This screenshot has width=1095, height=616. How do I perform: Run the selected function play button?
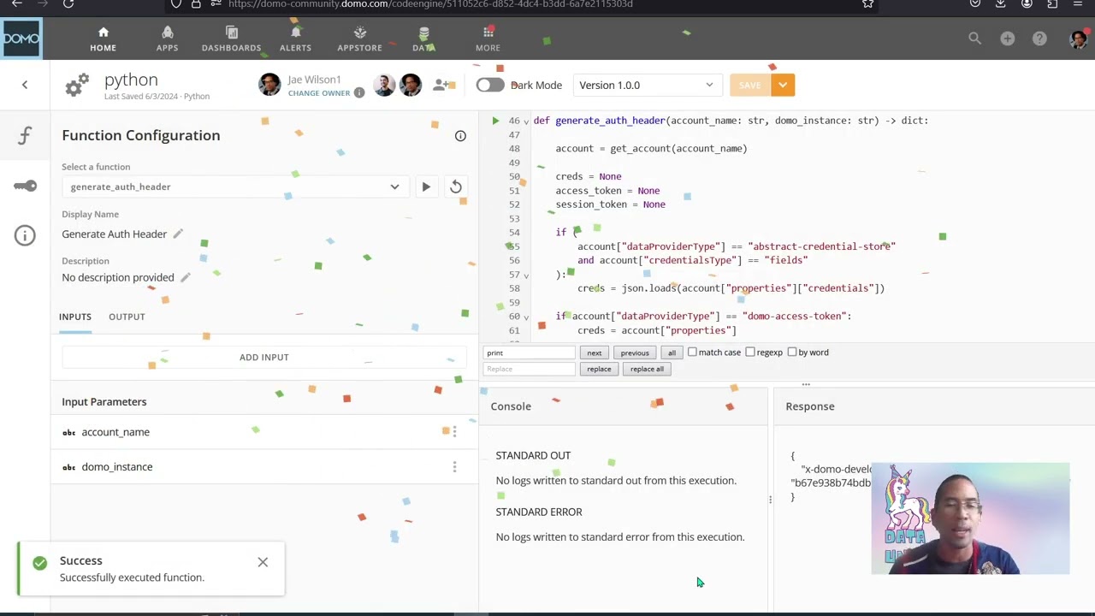click(426, 187)
